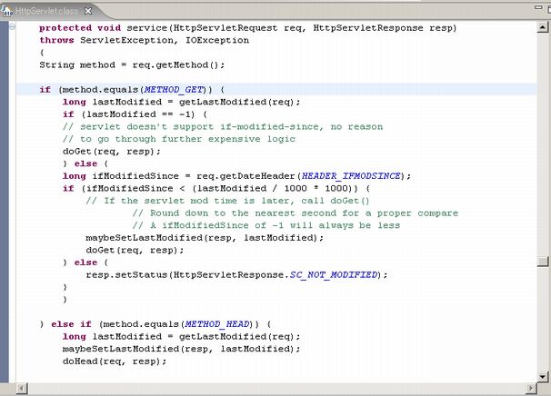This screenshot has width=551, height=396.
Task: Click 'else if' before METHOD_HEAD check
Action: coord(71,323)
